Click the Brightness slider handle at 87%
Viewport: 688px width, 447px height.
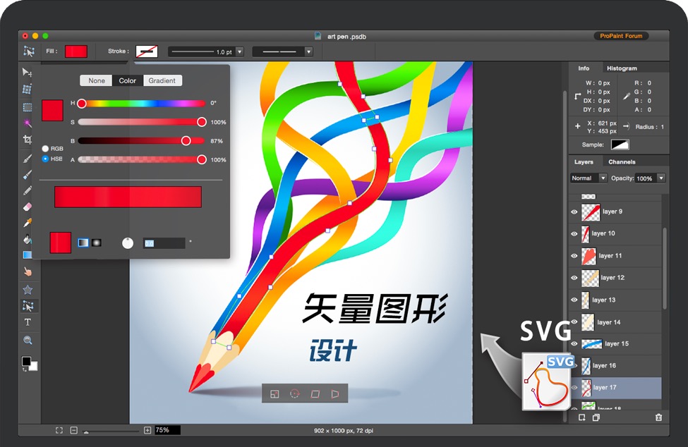click(x=186, y=141)
